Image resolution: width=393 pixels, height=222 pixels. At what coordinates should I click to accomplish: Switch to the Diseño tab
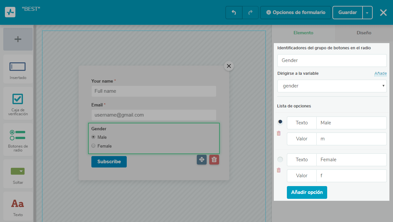coord(364,33)
